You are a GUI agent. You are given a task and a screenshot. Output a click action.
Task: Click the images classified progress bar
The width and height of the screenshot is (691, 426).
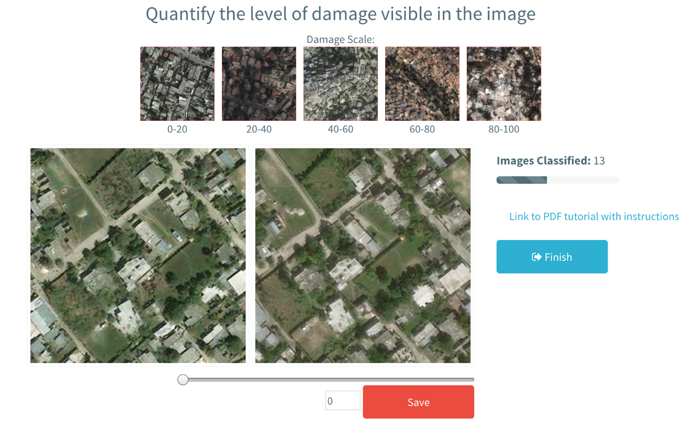557,180
